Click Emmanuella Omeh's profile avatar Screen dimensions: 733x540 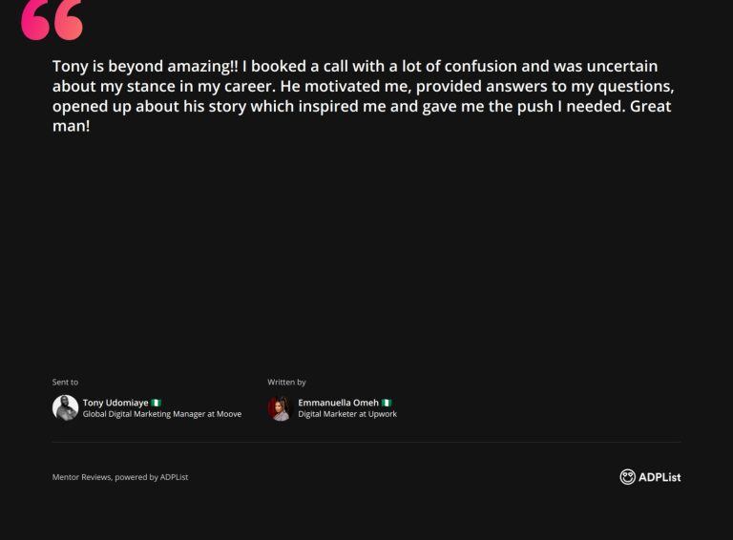pos(279,408)
